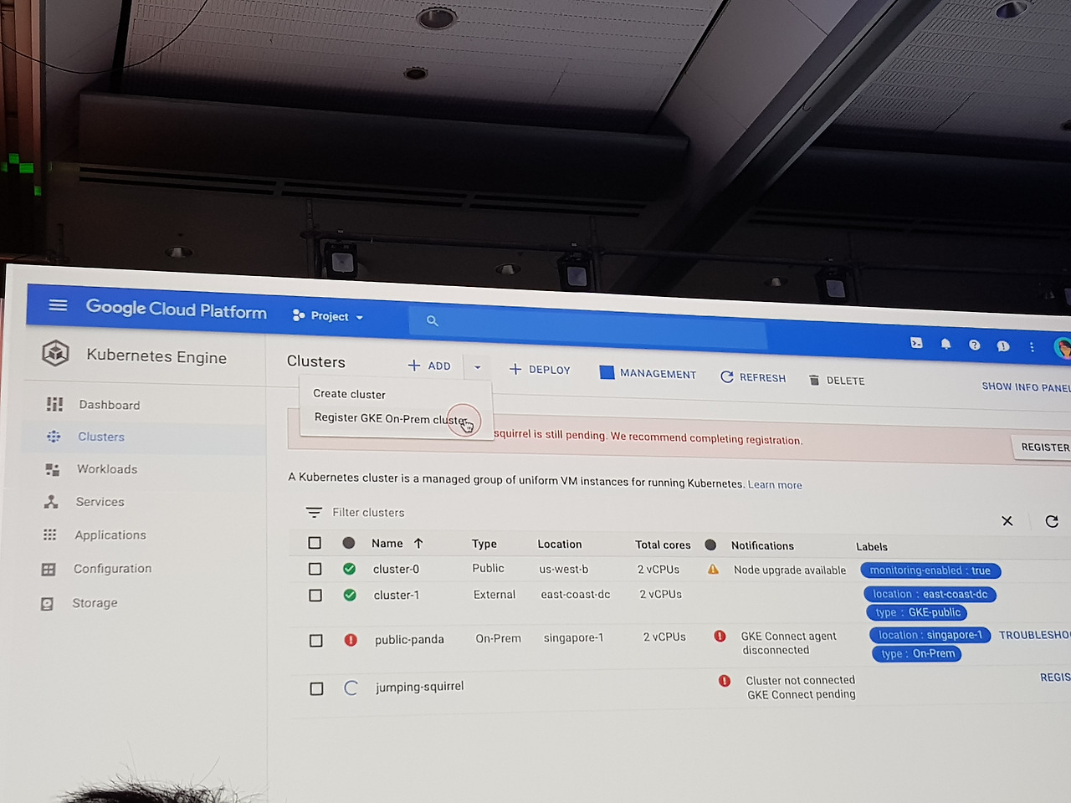
Task: Click the type : On-Prem label chip
Action: (917, 654)
